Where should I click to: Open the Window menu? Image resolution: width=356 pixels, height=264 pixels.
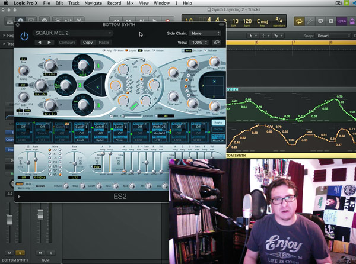tap(161, 3)
